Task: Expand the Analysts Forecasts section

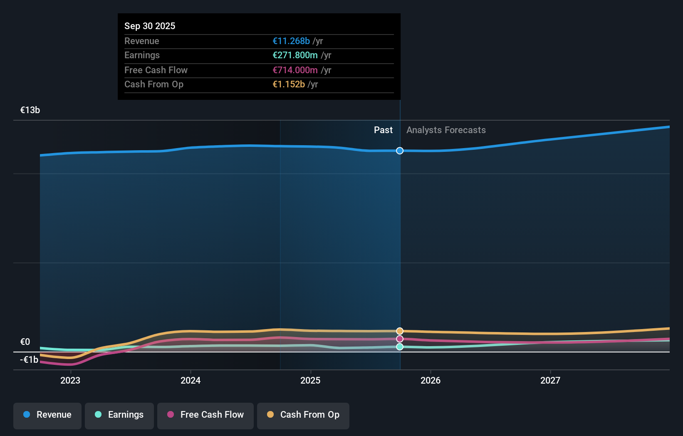Action: click(446, 130)
